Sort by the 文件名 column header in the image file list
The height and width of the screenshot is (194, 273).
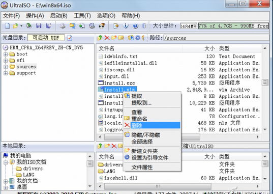click(x=140, y=48)
